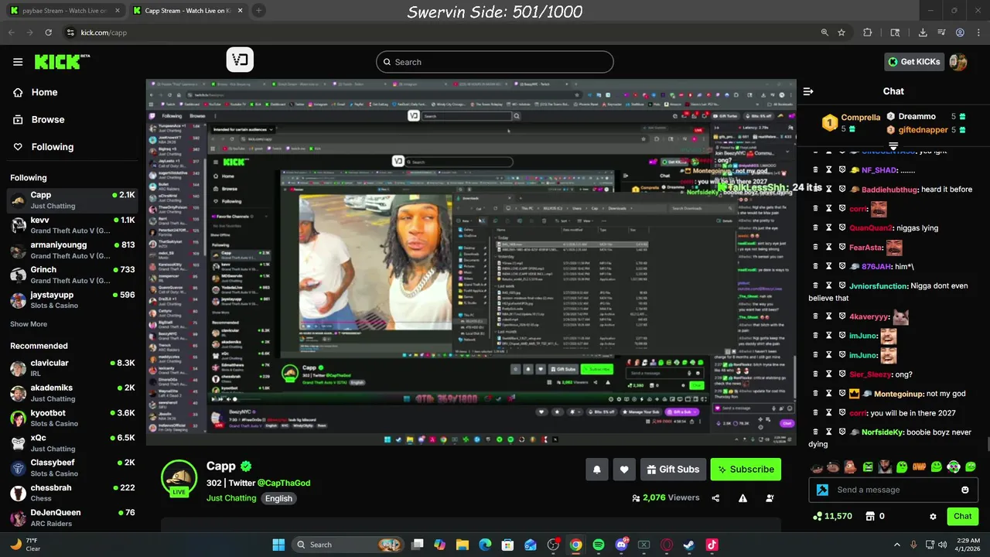This screenshot has width=990, height=557.
Task: Share the stream via share icon
Action: coord(715,498)
